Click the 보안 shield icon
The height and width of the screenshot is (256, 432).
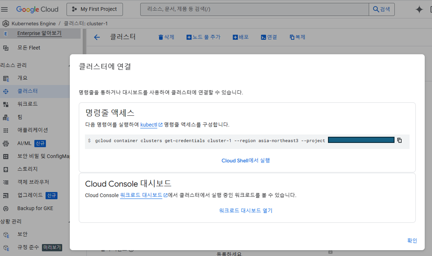click(6, 235)
